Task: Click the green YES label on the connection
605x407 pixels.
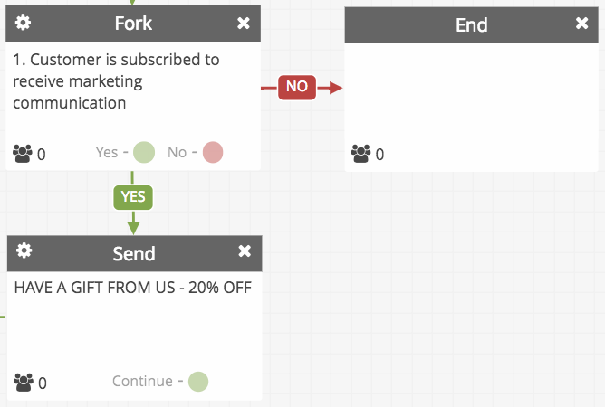Action: click(x=133, y=197)
